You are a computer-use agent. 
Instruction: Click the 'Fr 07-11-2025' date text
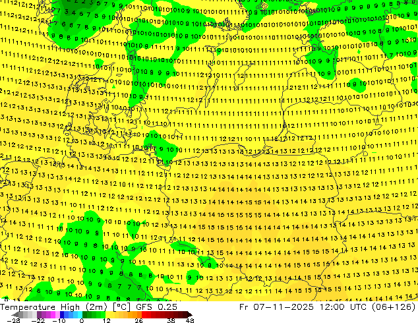pos(276,307)
